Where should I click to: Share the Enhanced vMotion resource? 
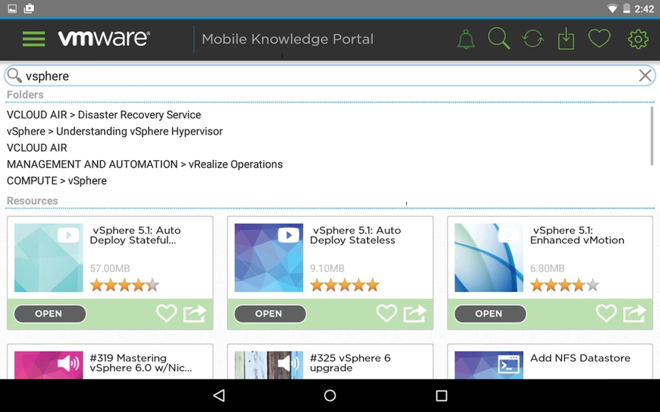click(635, 313)
